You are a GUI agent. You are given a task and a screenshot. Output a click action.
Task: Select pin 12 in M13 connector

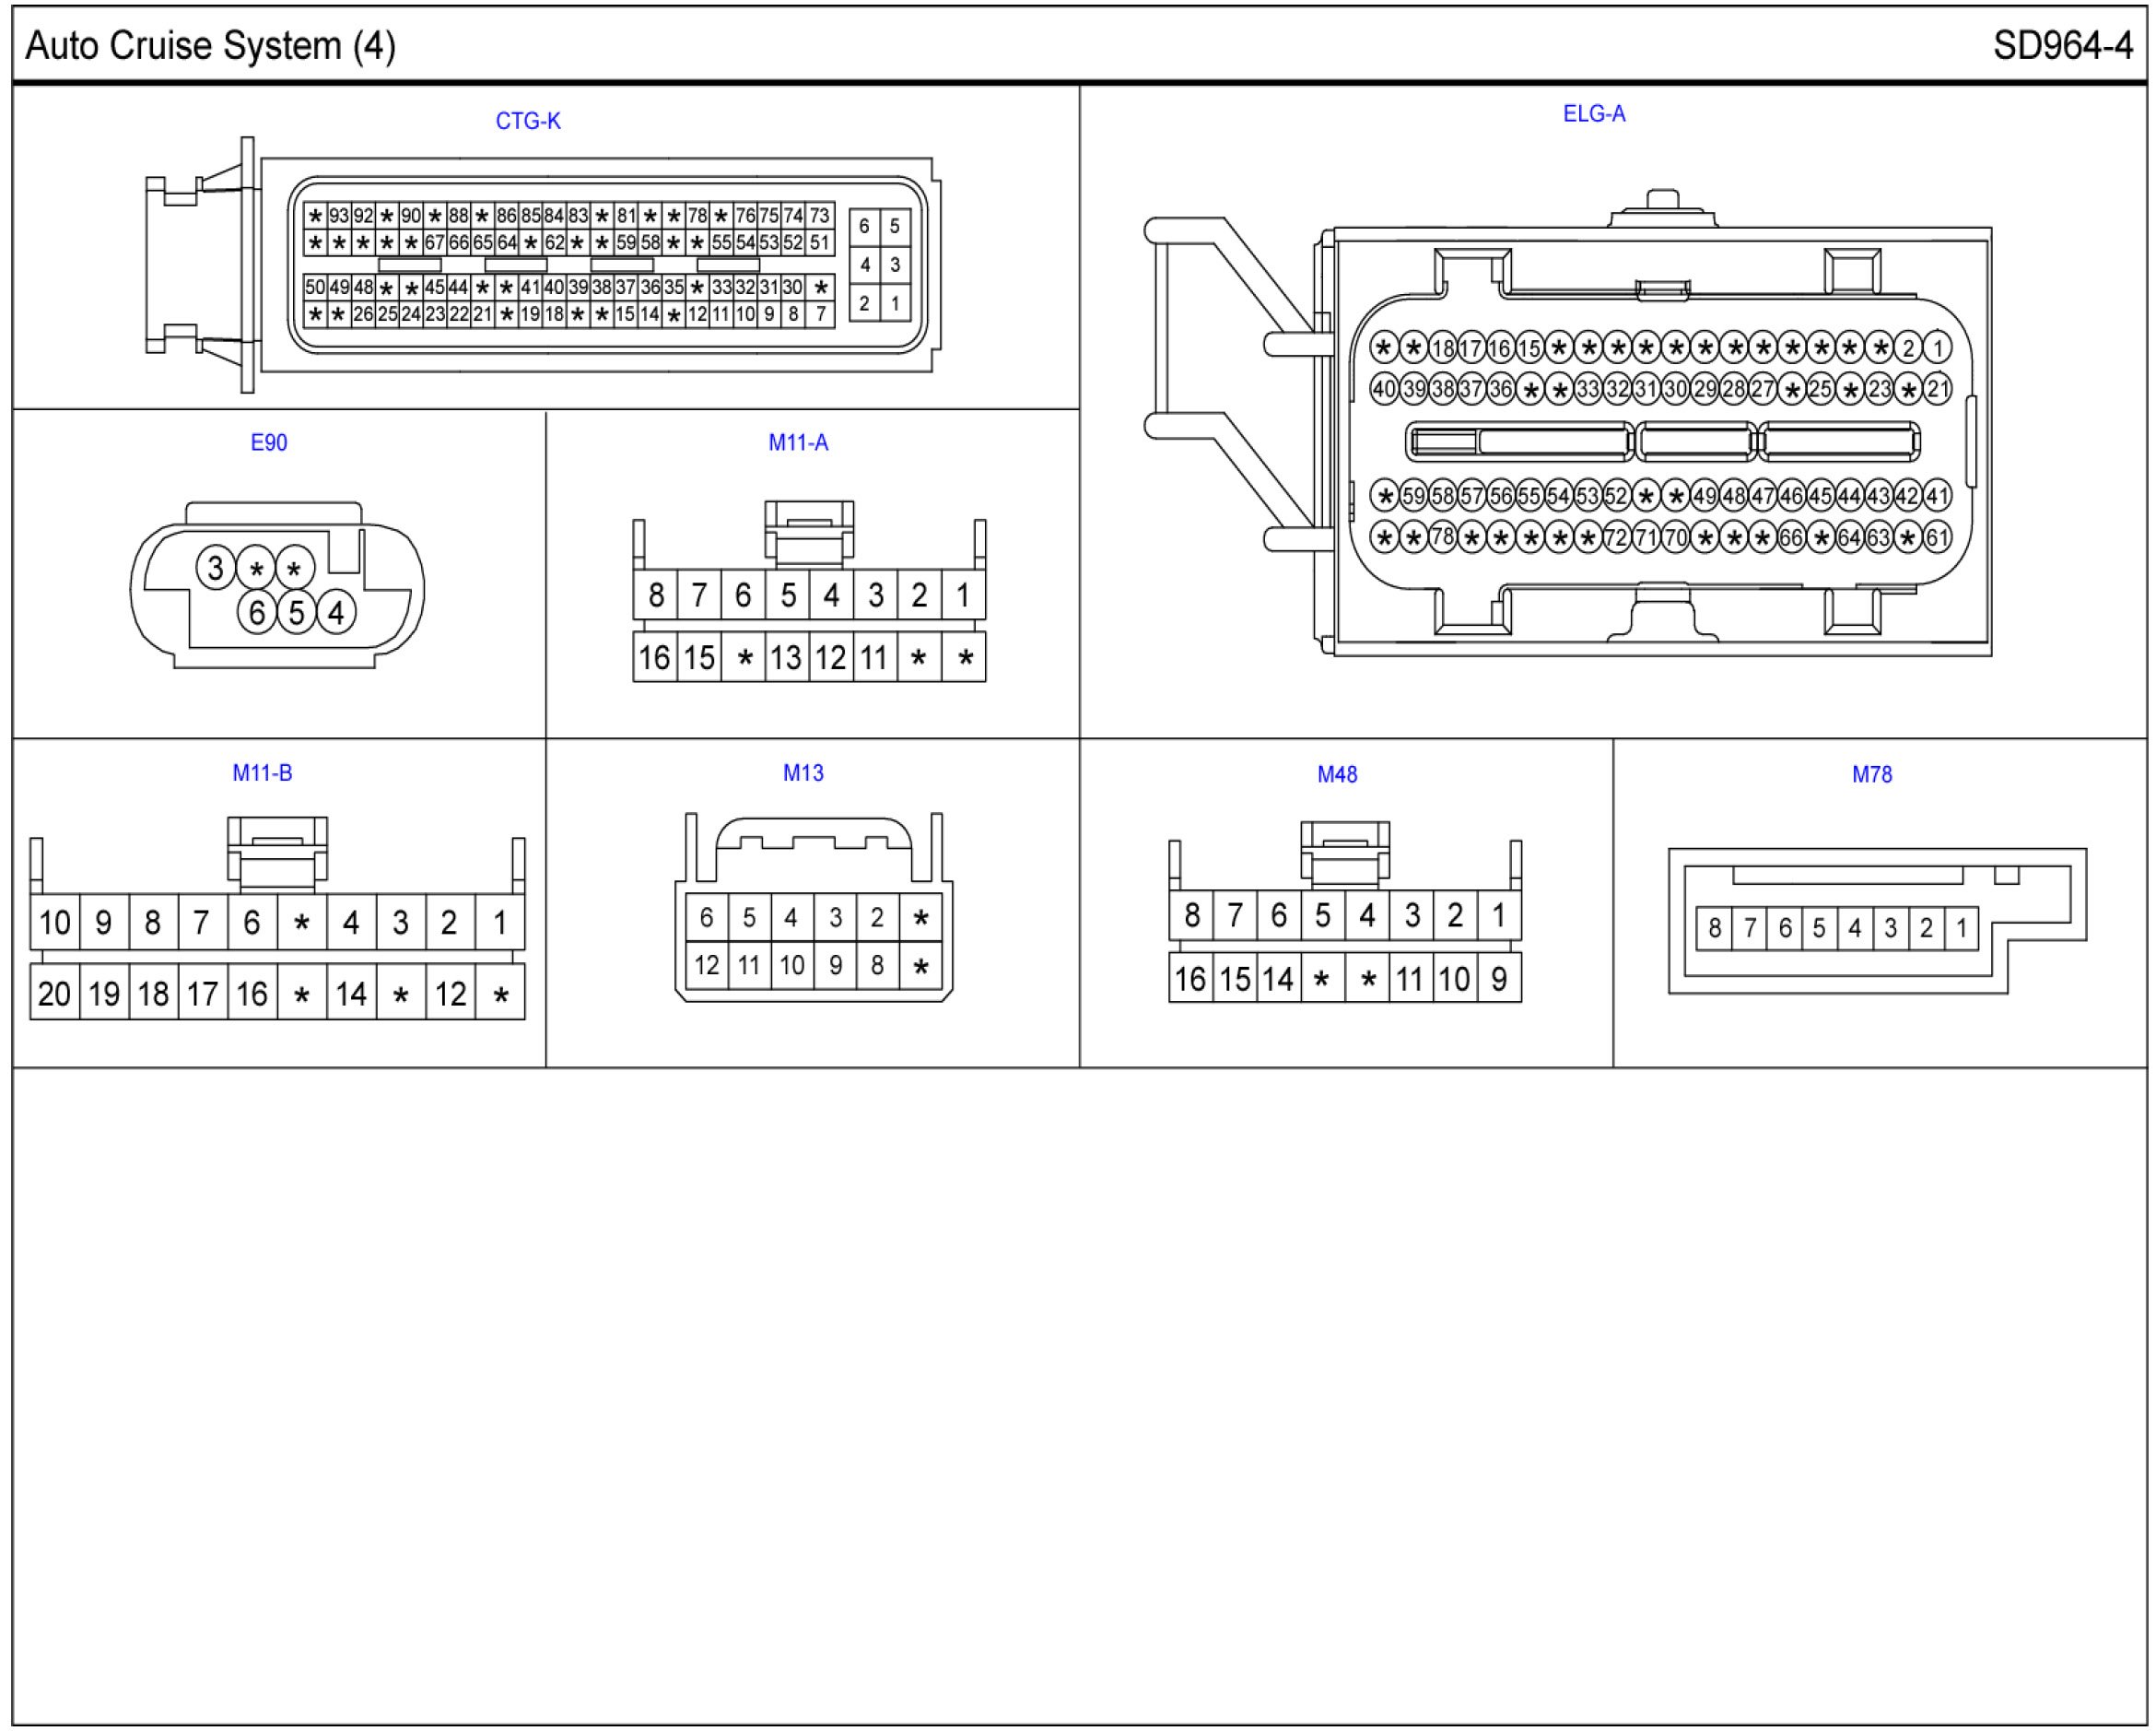[x=706, y=966]
